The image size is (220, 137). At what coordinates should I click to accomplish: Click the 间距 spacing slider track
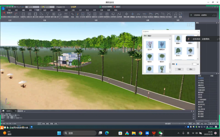pyautogui.click(x=183, y=64)
